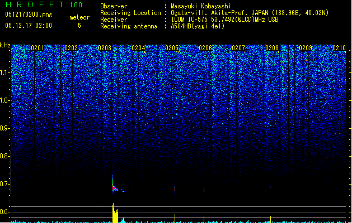Click the meteor count value 5
The width and height of the screenshot is (352, 223).
pyautogui.click(x=79, y=26)
